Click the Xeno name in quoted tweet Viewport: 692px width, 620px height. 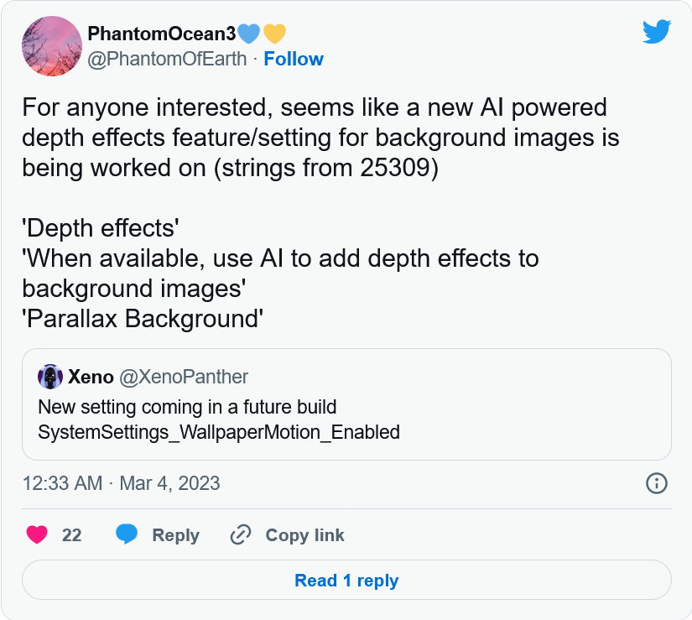91,377
